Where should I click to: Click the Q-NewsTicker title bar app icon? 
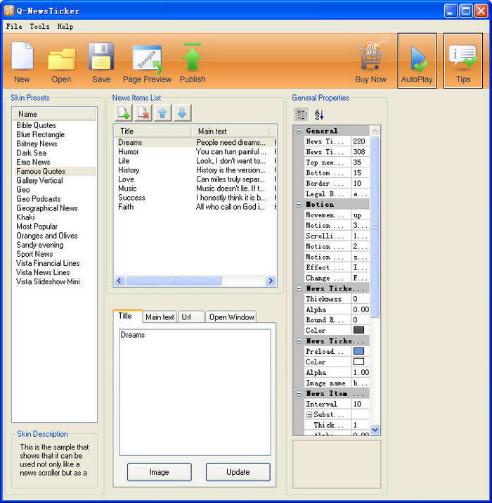tap(9, 11)
